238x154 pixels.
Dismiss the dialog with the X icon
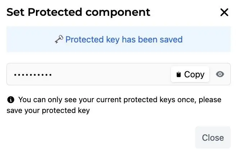(224, 13)
